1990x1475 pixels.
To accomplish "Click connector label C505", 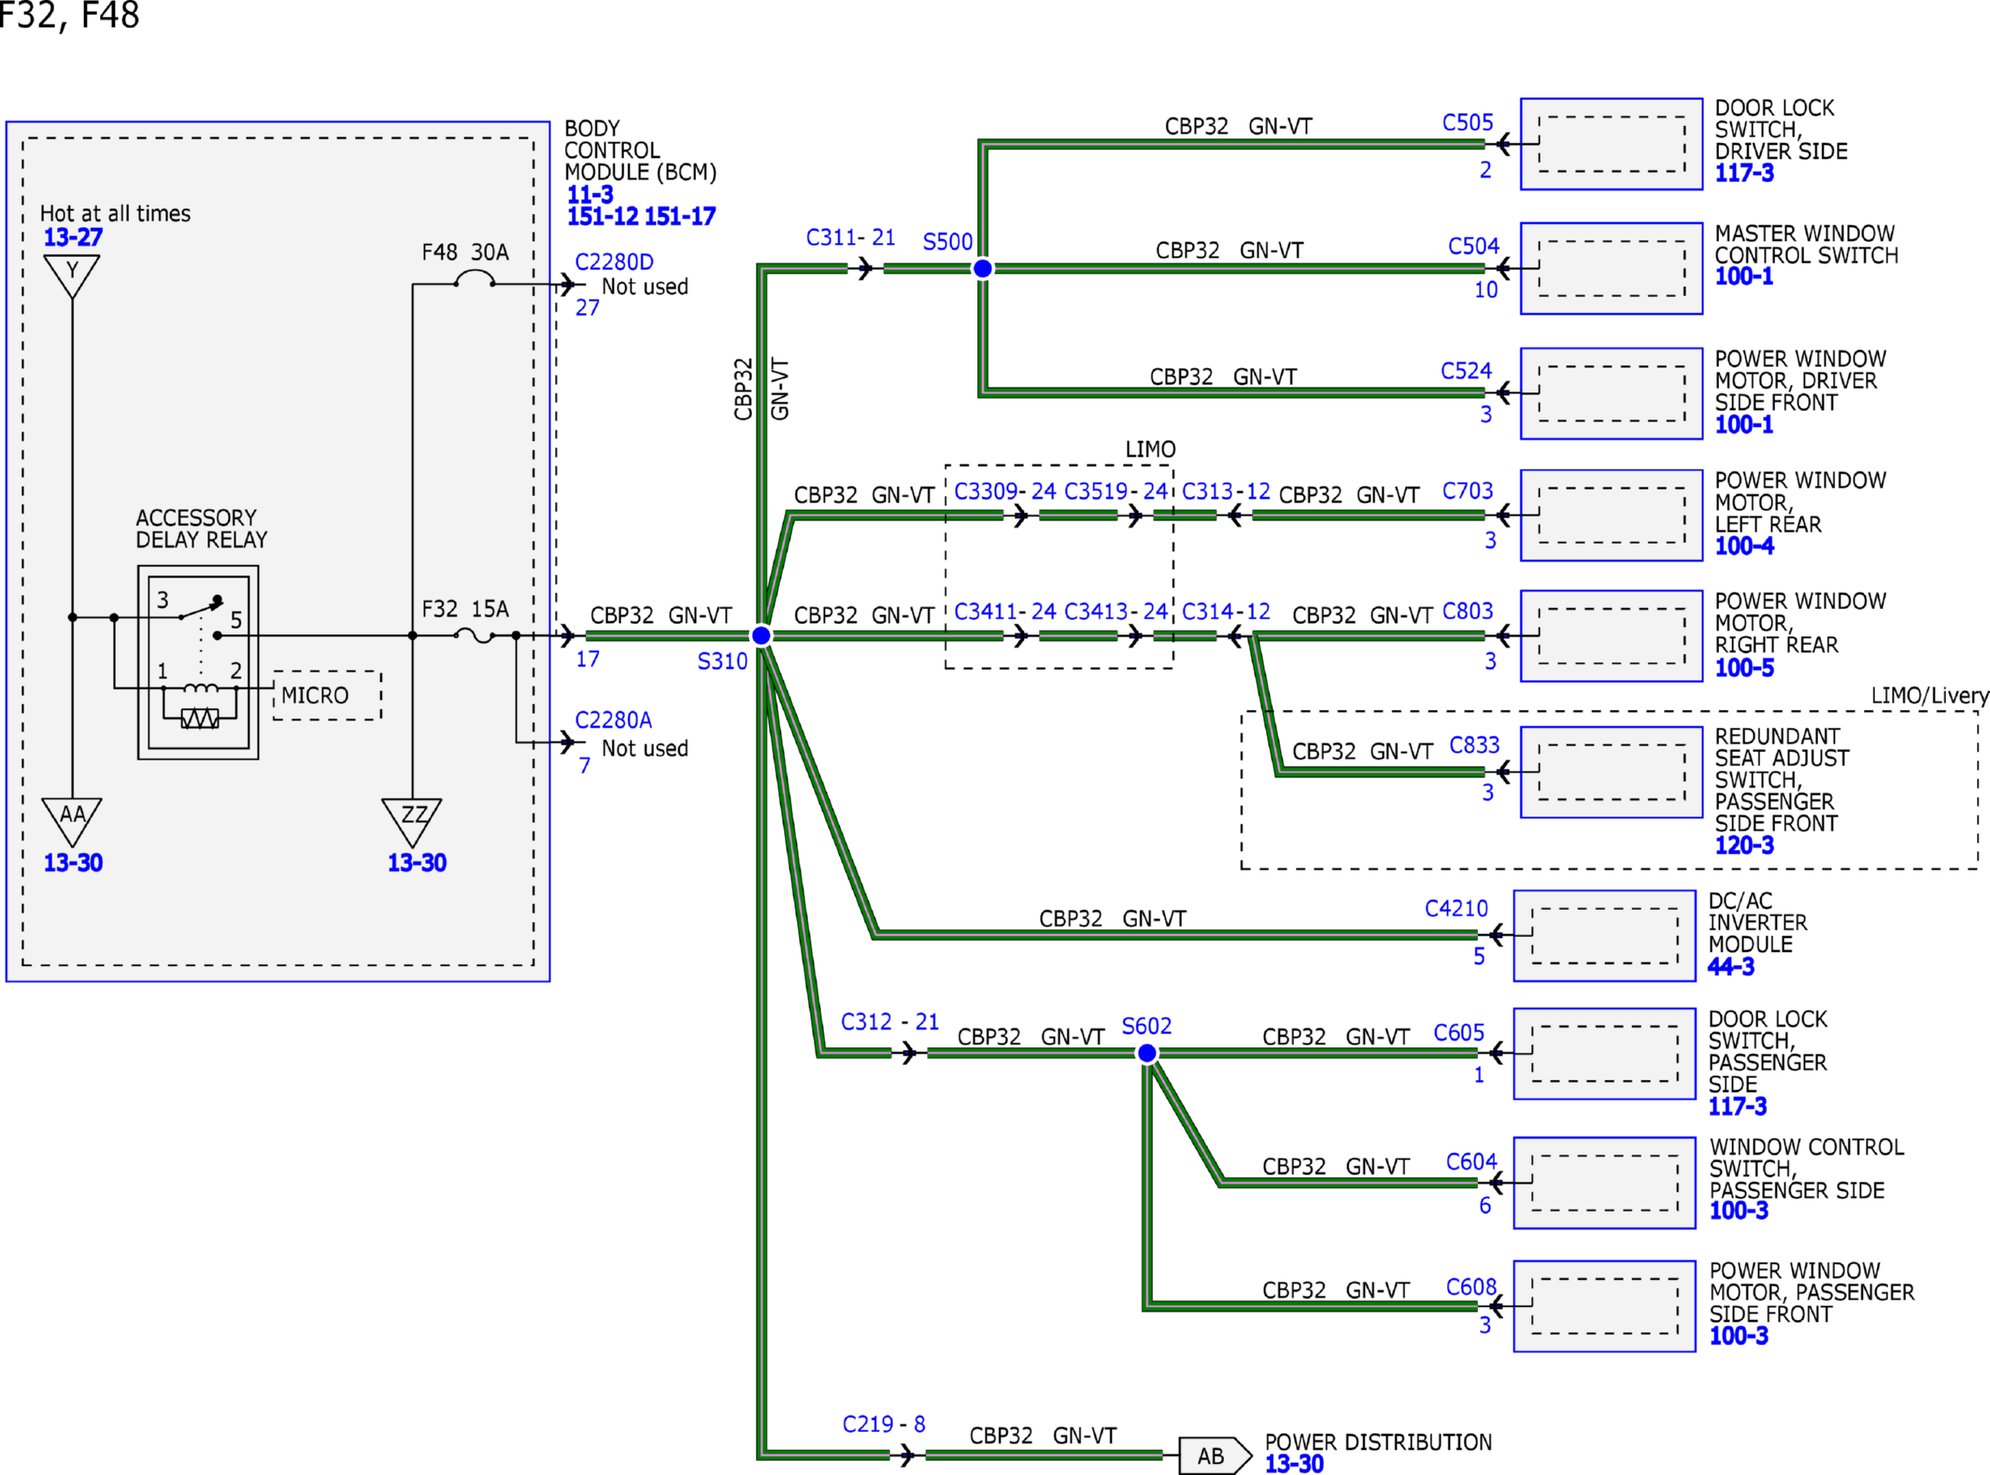I will [1468, 123].
